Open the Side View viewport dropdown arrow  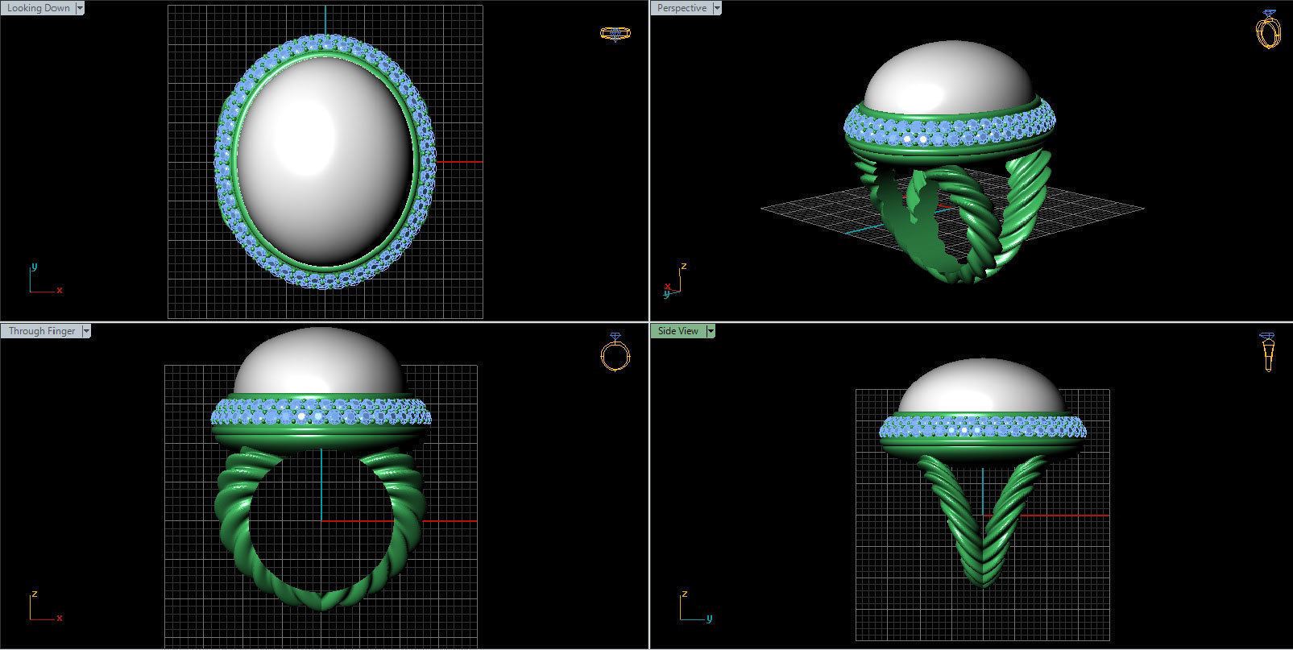click(x=710, y=331)
